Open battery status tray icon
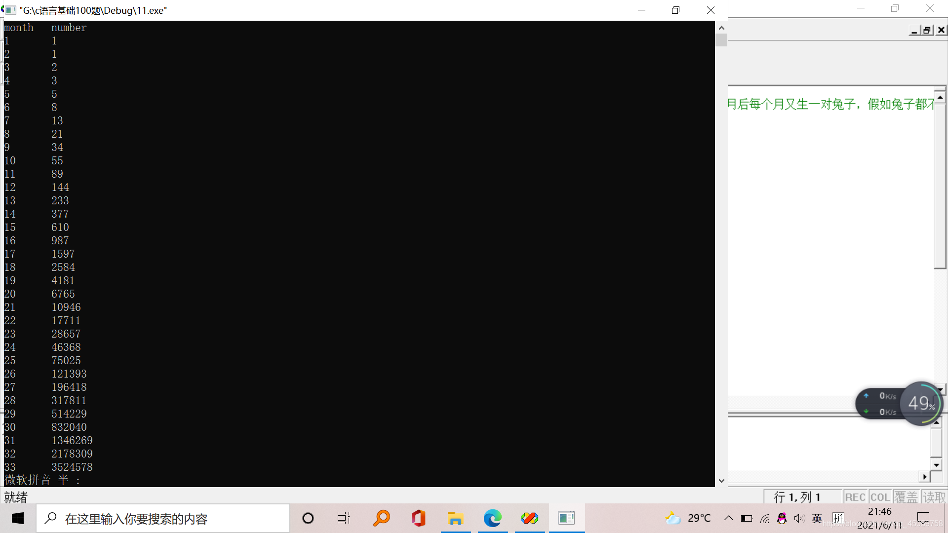948x533 pixels. pyautogui.click(x=747, y=518)
